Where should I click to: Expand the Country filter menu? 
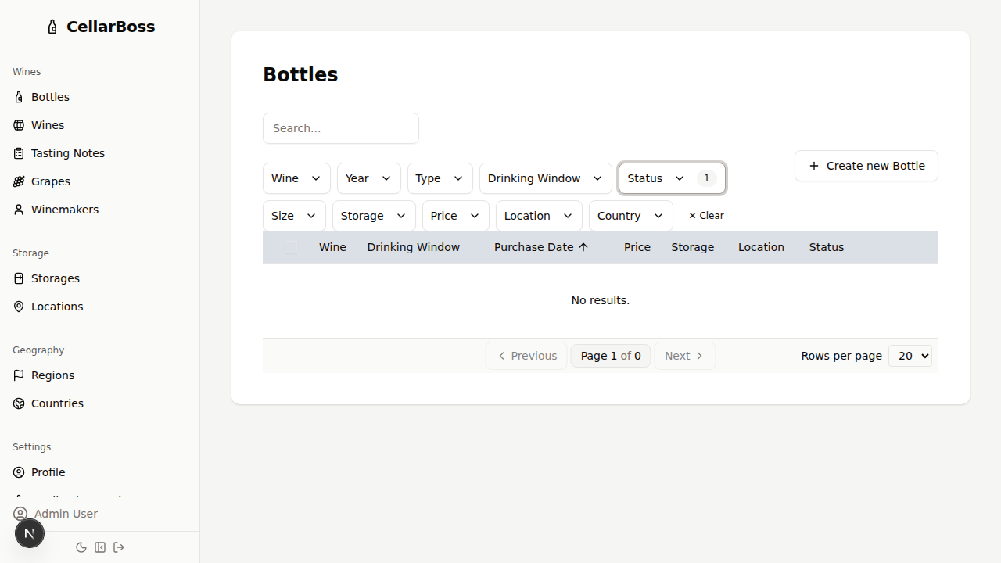630,216
